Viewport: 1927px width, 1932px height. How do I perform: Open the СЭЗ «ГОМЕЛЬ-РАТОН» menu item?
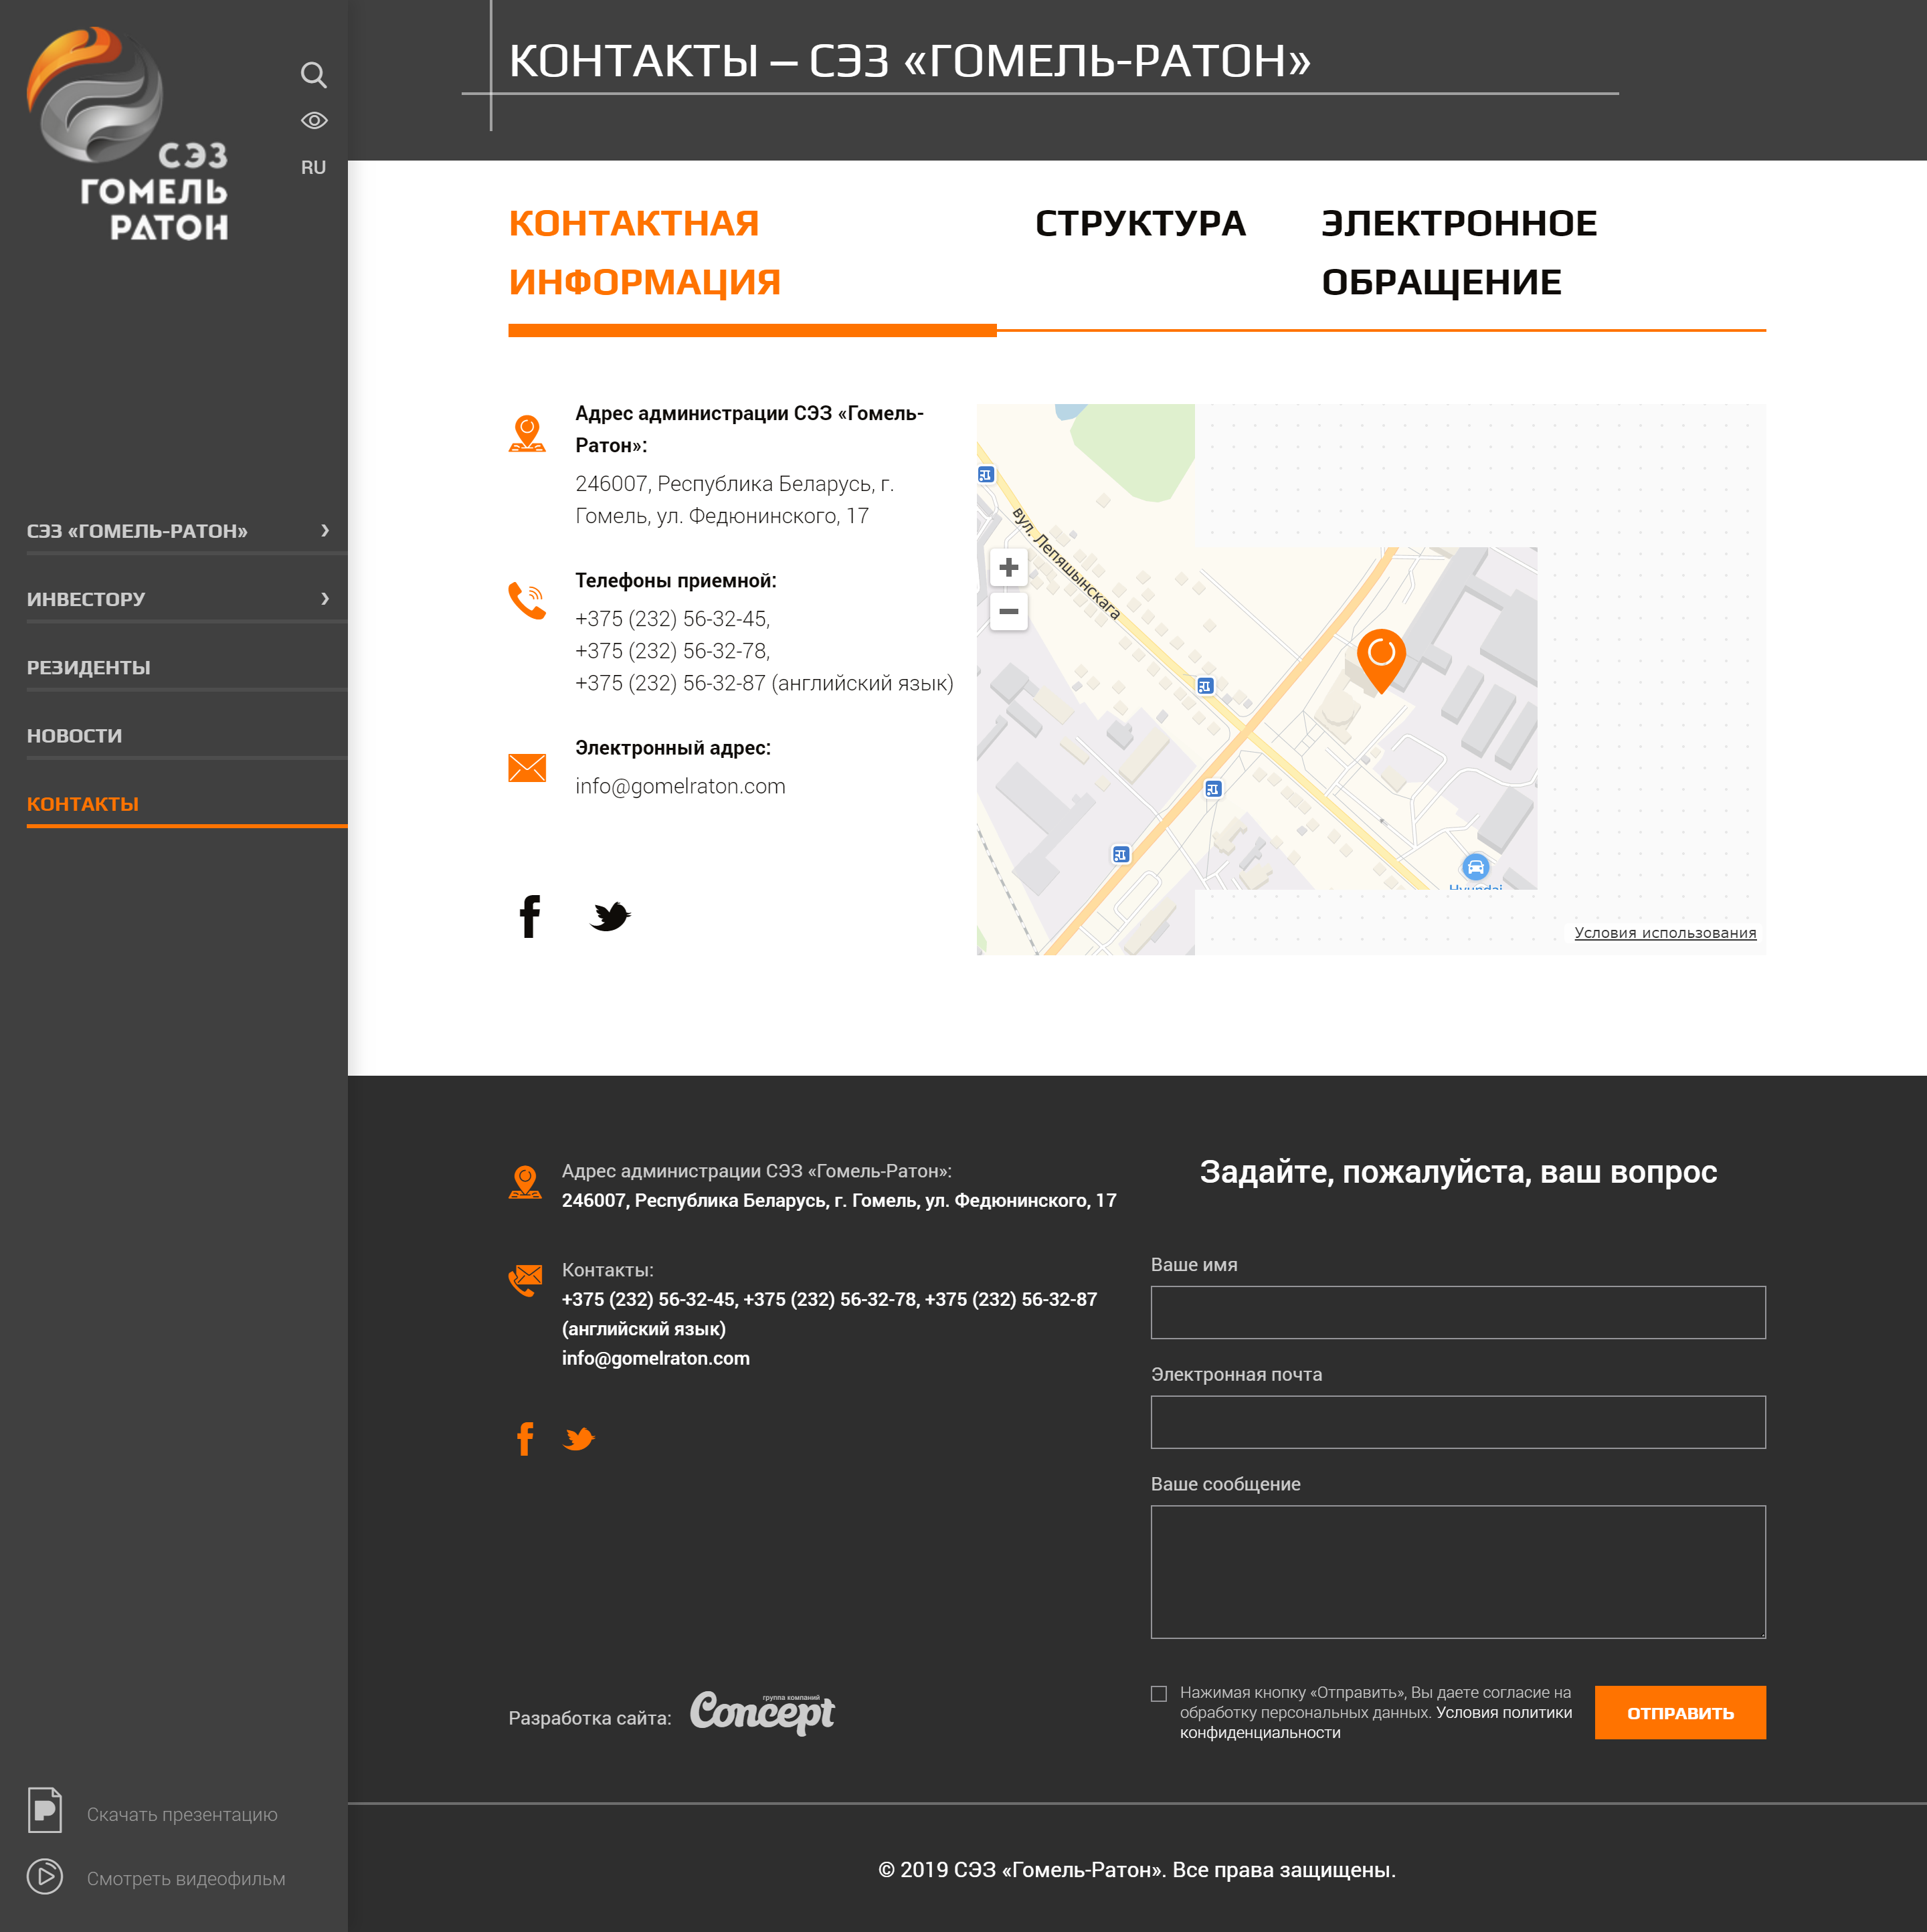[x=137, y=531]
